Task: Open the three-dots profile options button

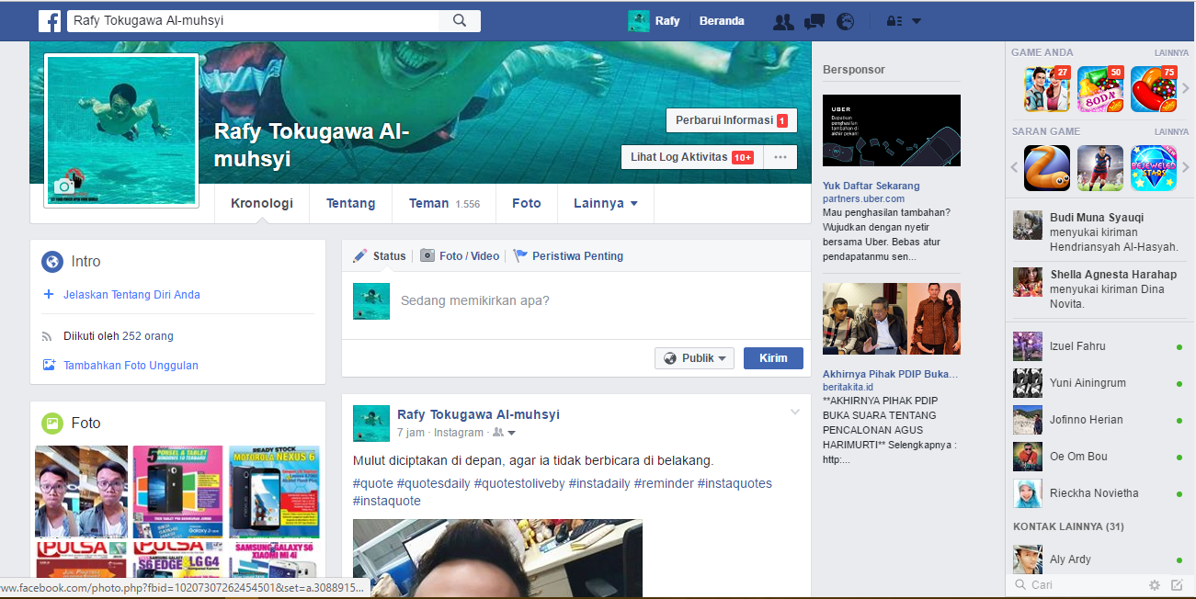Action: (780, 157)
